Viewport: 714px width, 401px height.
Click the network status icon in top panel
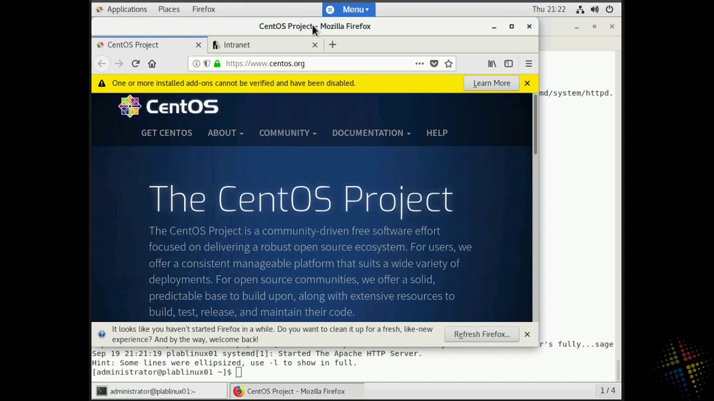click(x=580, y=9)
